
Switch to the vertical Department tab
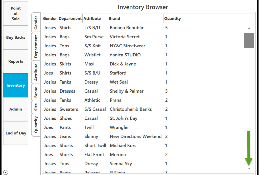pyautogui.click(x=36, y=46)
